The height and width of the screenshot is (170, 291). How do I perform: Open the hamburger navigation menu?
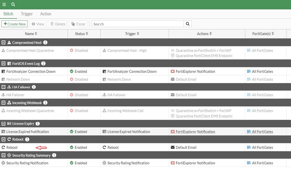click(4, 4)
